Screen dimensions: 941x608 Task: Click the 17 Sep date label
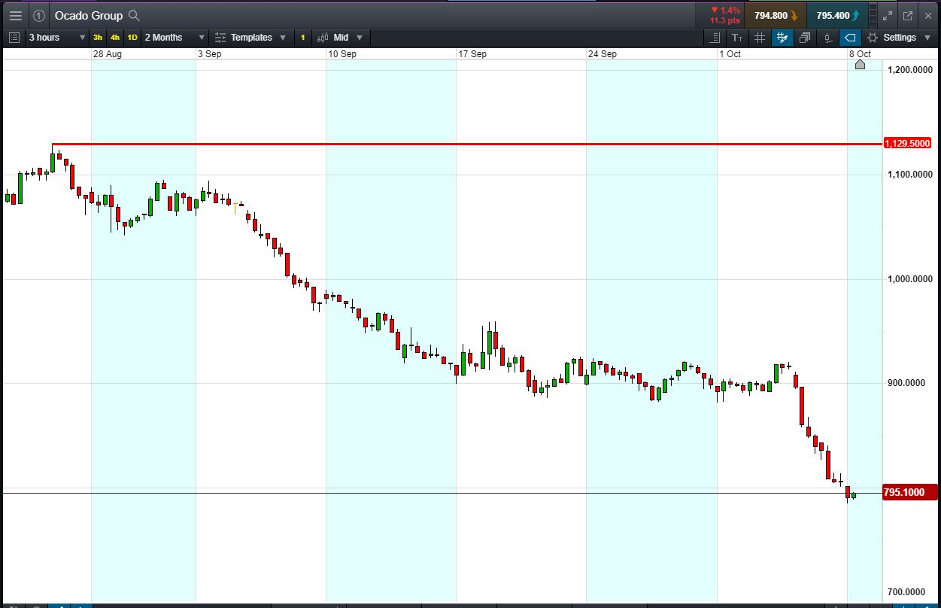tap(472, 54)
